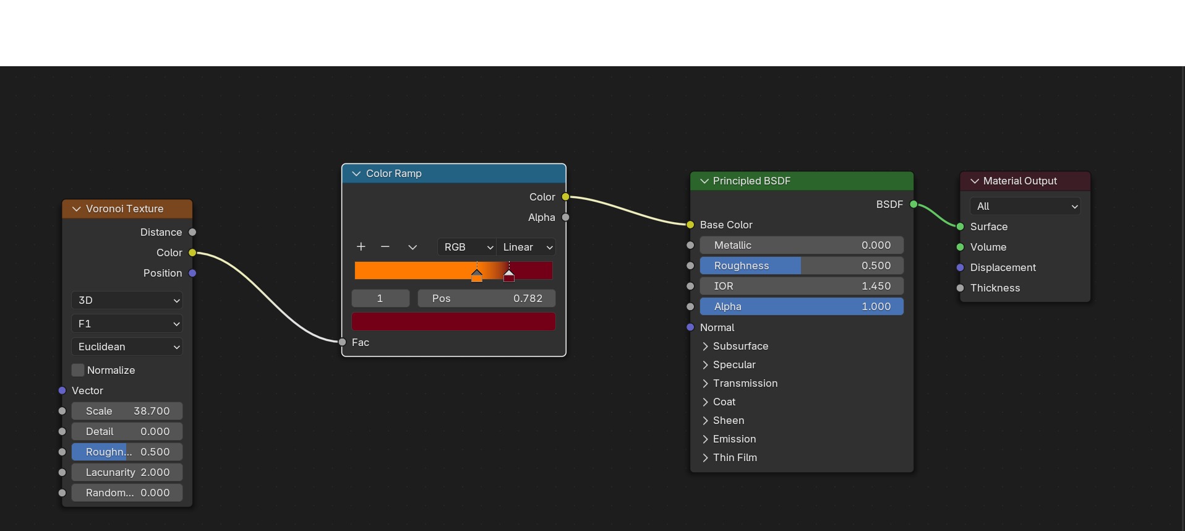Image resolution: width=1185 pixels, height=531 pixels.
Task: Click the Voronoi Detail input socket
Action: pyautogui.click(x=62, y=431)
